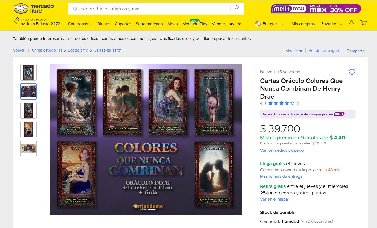Screen dimensions: 377x228
Task: Change delivery address av Juan B Justo 2272
Action: [x=40, y=24]
